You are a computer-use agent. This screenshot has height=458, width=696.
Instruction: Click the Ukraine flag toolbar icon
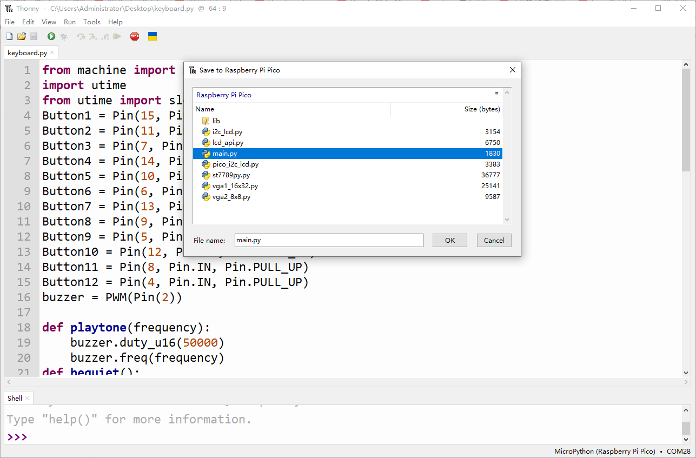153,36
